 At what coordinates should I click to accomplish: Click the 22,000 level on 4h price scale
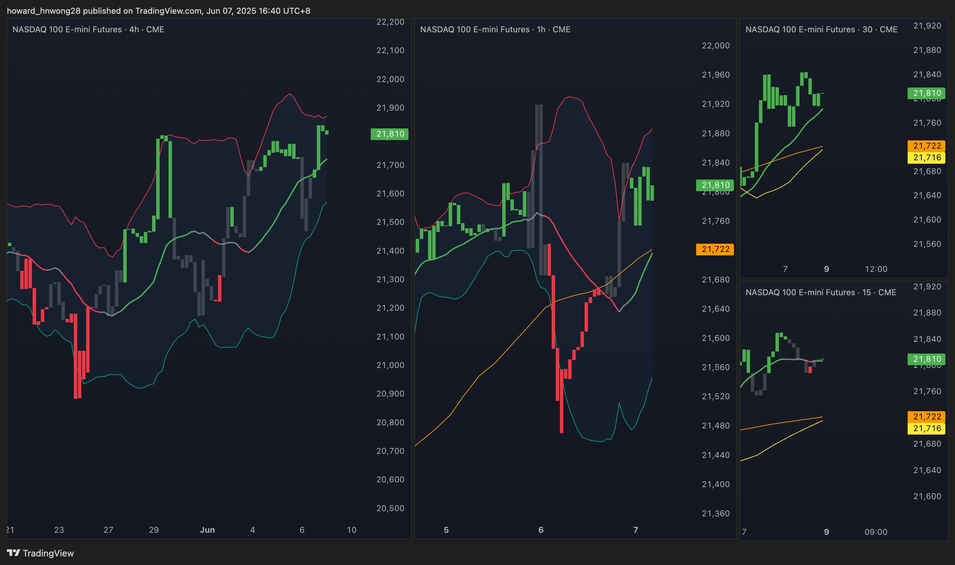pyautogui.click(x=390, y=79)
